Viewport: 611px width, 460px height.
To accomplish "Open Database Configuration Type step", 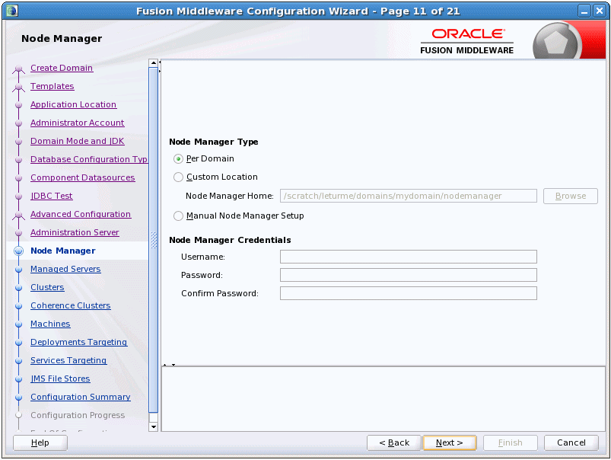I will tap(89, 160).
